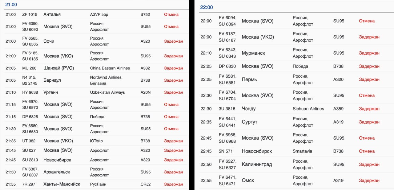This screenshot has width=394, height=190.
Task: Click the Омск flight status Задержан
Action: [369, 180]
